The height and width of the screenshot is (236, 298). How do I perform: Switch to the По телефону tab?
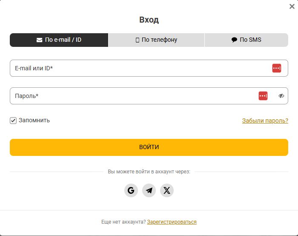click(x=156, y=40)
